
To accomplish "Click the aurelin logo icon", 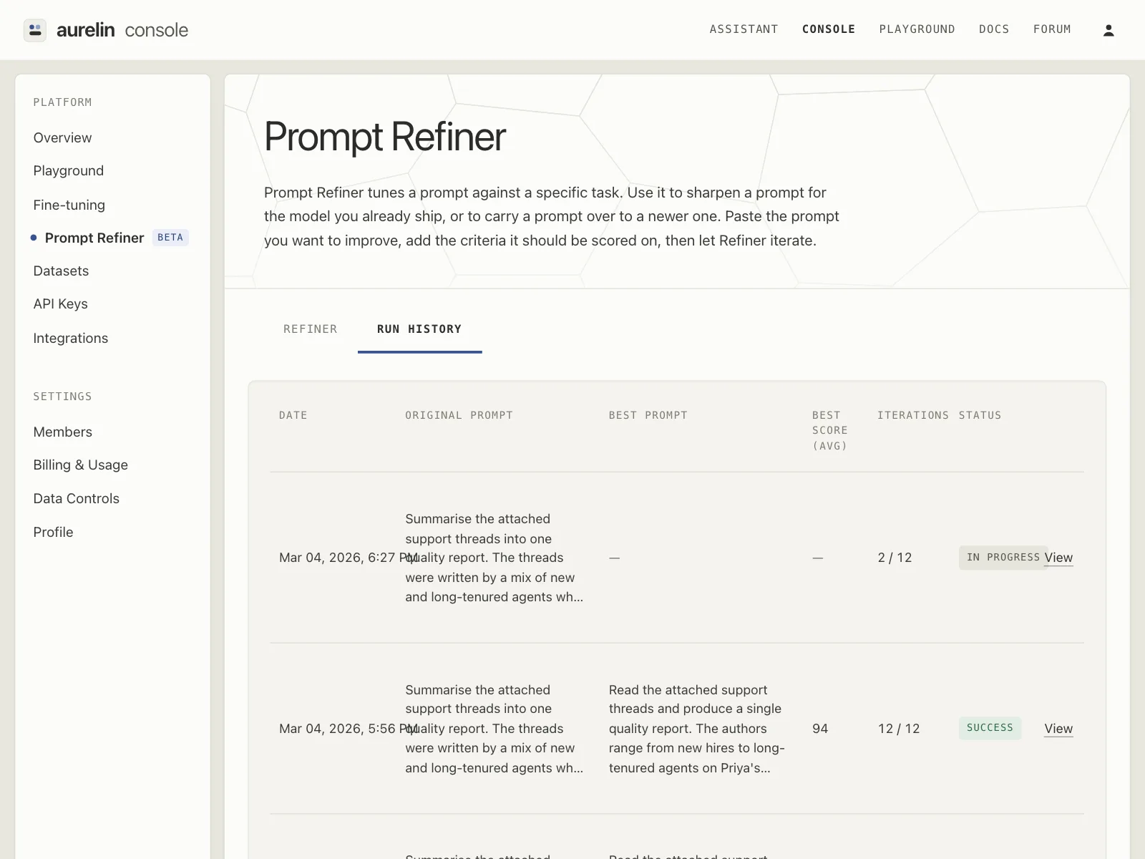I will coord(35,30).
